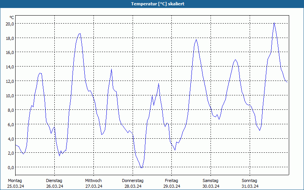Click the 8,0 y-axis value
The width and height of the screenshot is (304, 190).
pos(11,110)
